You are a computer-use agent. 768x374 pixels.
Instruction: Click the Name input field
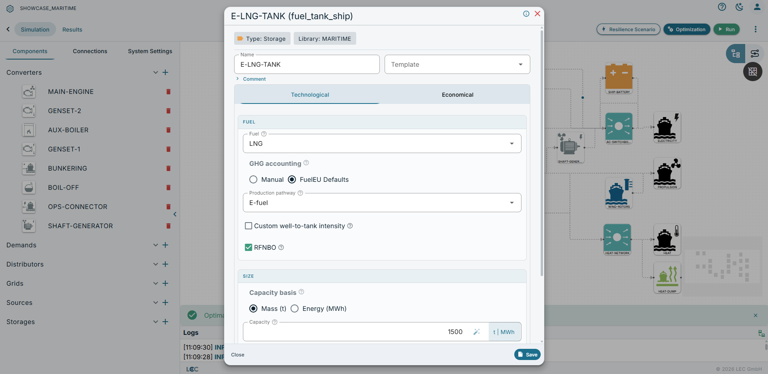[x=307, y=64]
